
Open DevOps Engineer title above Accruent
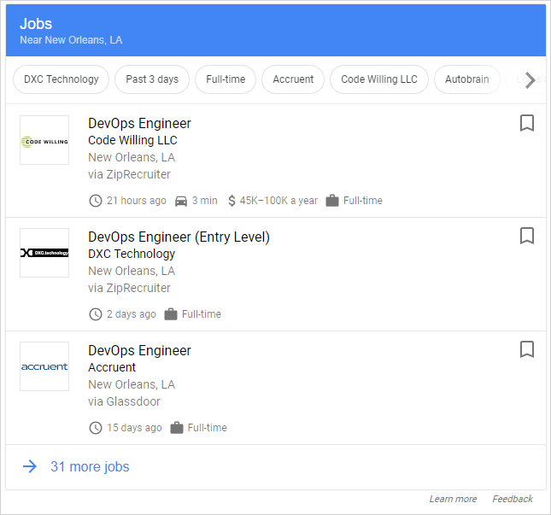(139, 351)
